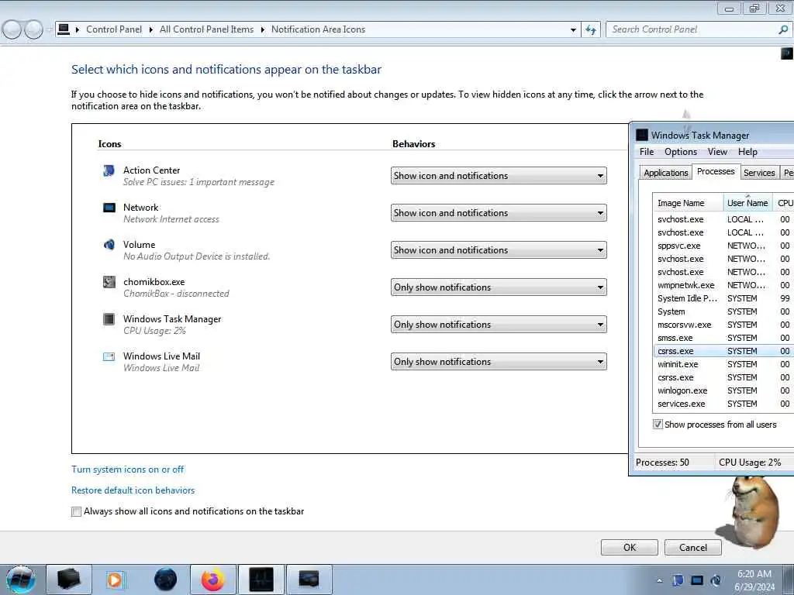Open Task Manager Help menu
The image size is (794, 595).
(x=747, y=152)
